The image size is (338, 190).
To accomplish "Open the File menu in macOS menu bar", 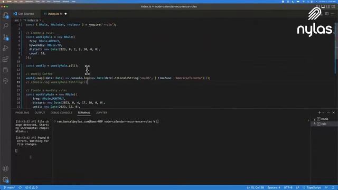I will pyautogui.click(x=15, y=1).
